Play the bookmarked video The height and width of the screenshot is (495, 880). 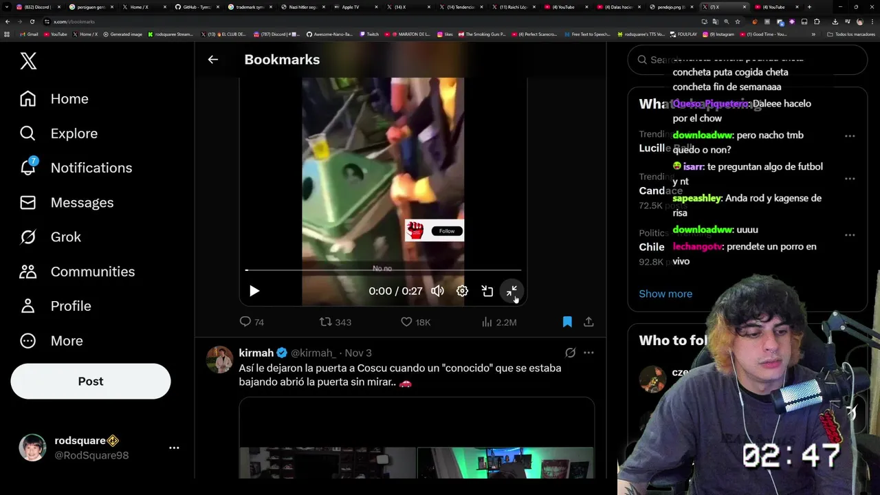(254, 291)
